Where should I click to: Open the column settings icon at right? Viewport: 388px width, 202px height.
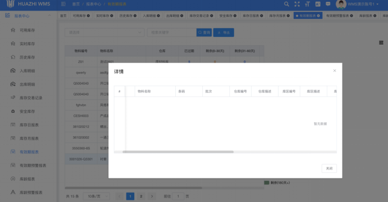(x=381, y=43)
